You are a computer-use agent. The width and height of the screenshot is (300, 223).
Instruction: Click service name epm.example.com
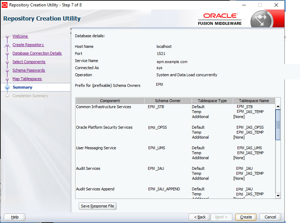point(172,62)
